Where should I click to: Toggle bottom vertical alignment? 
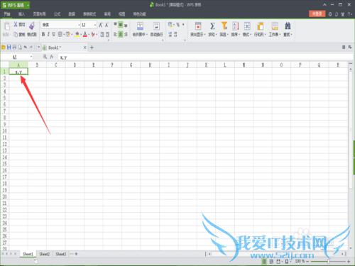[x=126, y=25]
